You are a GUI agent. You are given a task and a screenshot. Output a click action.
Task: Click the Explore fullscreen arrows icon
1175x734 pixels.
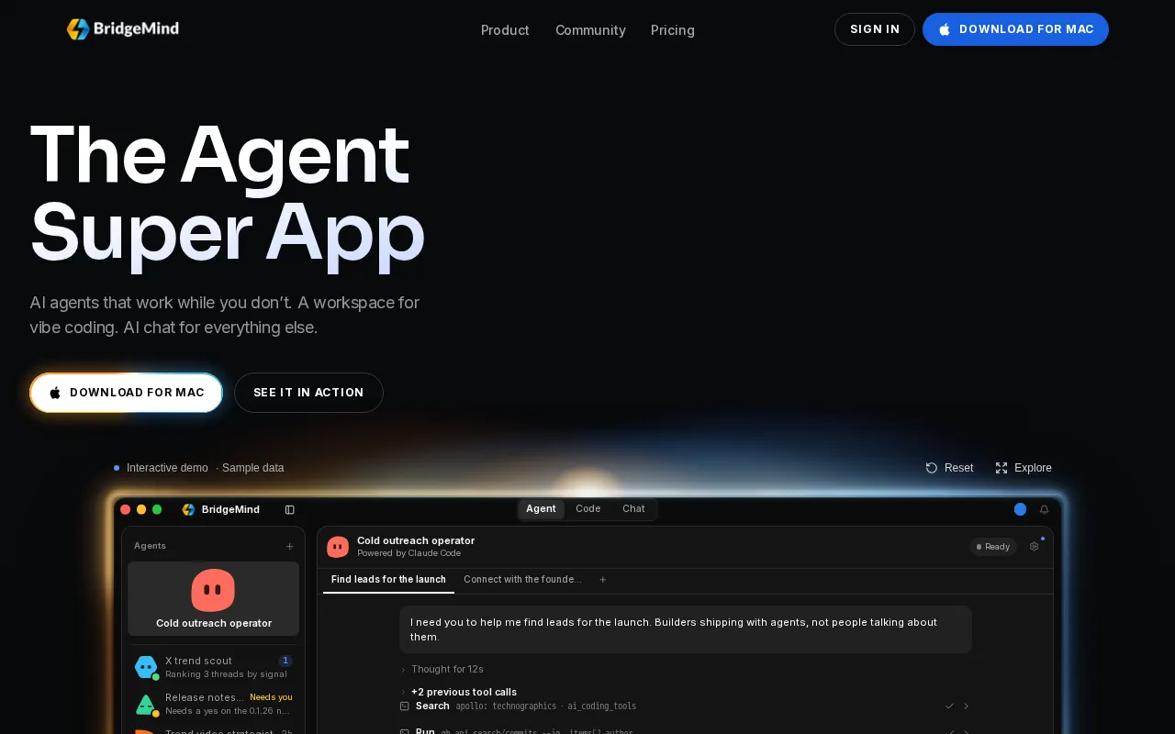point(1002,468)
